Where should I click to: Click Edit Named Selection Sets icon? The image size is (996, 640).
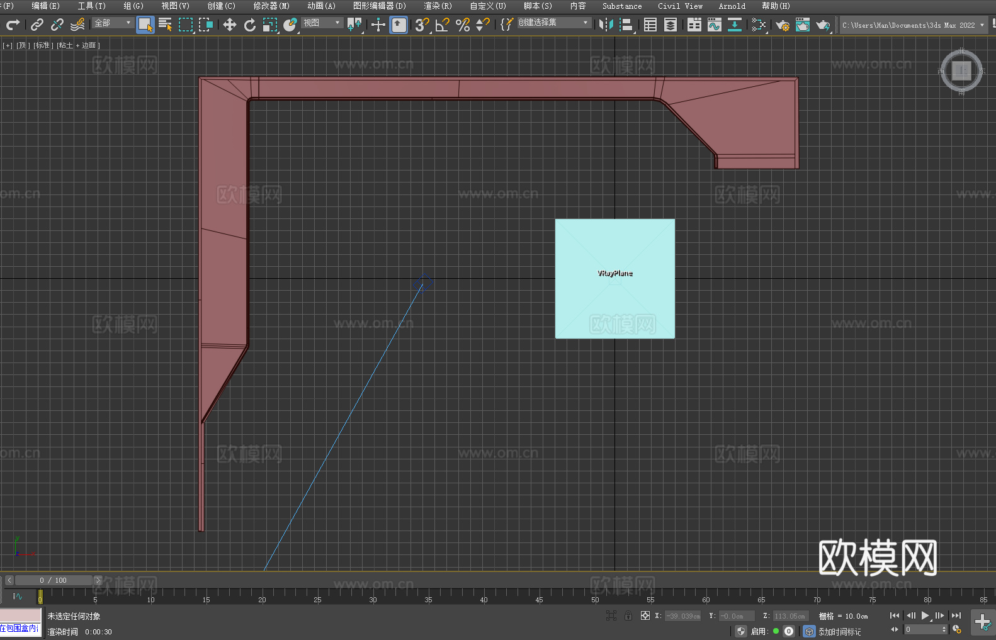pos(507,25)
